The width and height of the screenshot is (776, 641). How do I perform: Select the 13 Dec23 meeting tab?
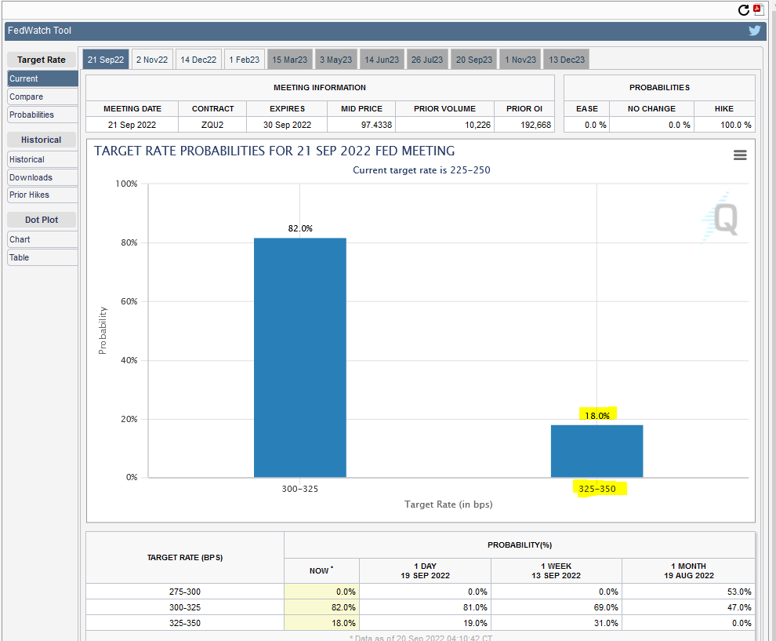566,60
